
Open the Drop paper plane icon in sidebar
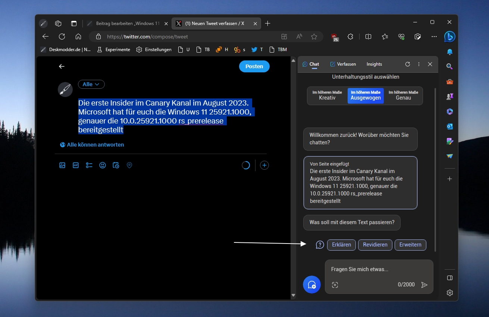[450, 156]
